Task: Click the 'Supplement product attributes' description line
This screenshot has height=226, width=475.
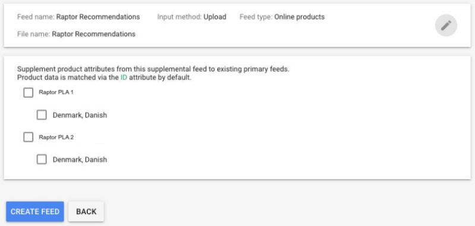Action: [153, 69]
